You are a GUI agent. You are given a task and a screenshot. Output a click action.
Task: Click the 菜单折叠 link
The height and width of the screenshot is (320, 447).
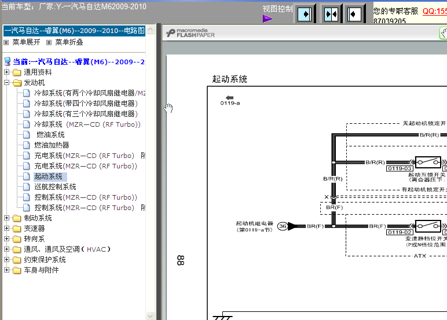click(x=69, y=42)
